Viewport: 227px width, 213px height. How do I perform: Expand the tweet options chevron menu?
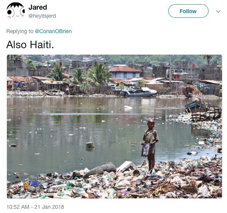pyautogui.click(x=218, y=11)
